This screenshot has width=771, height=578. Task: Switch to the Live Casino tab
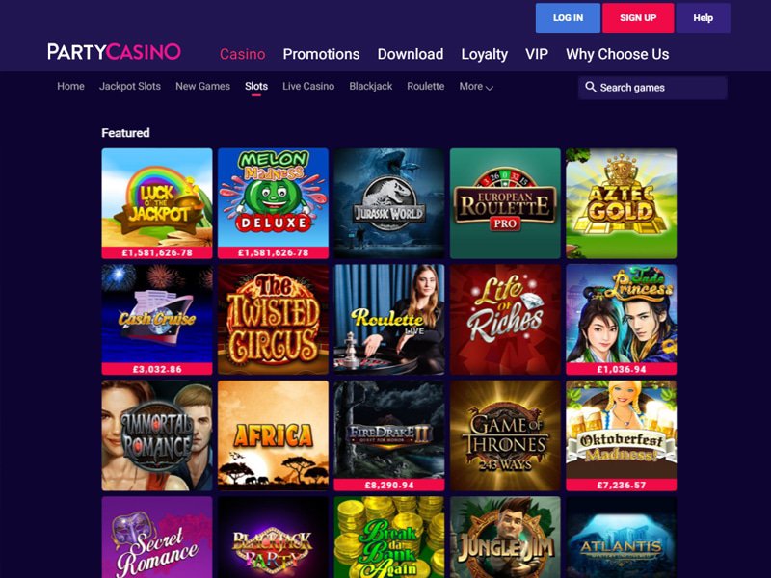coord(308,86)
